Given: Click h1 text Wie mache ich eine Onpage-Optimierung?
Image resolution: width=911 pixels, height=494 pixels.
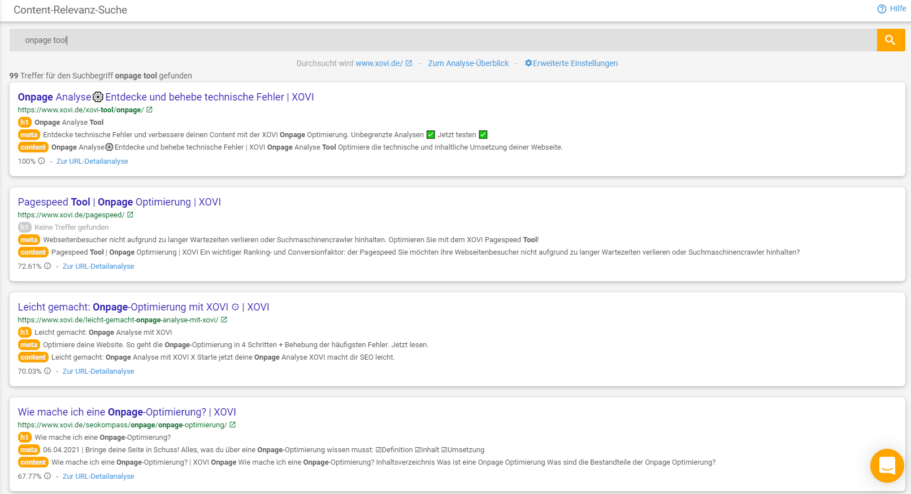Looking at the screenshot, I should point(102,438).
